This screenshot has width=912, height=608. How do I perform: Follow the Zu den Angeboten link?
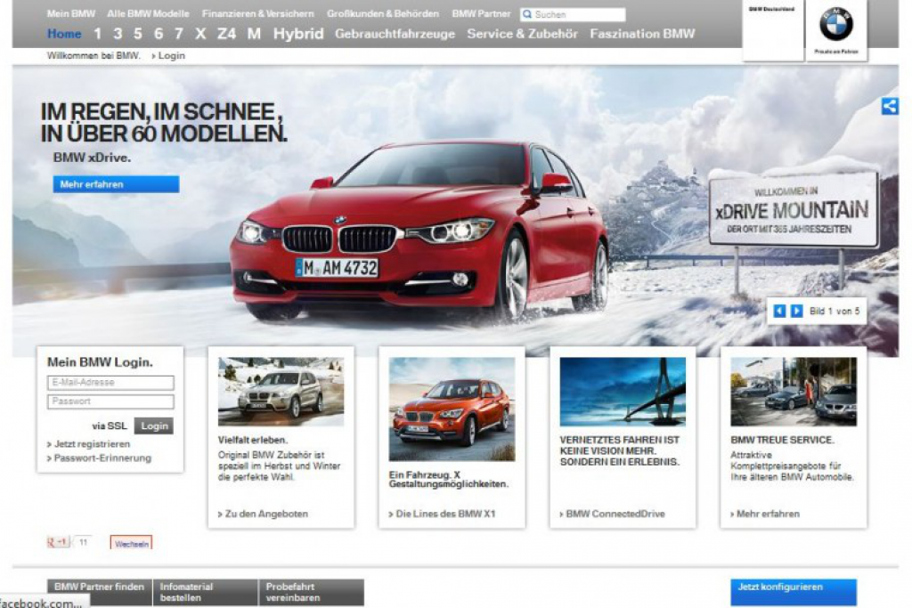[x=266, y=514]
